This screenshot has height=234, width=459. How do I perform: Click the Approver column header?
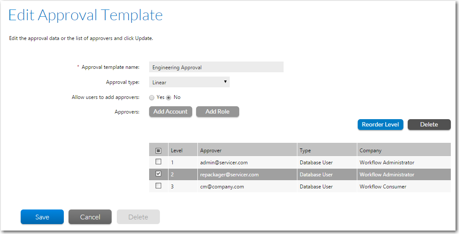click(x=211, y=151)
